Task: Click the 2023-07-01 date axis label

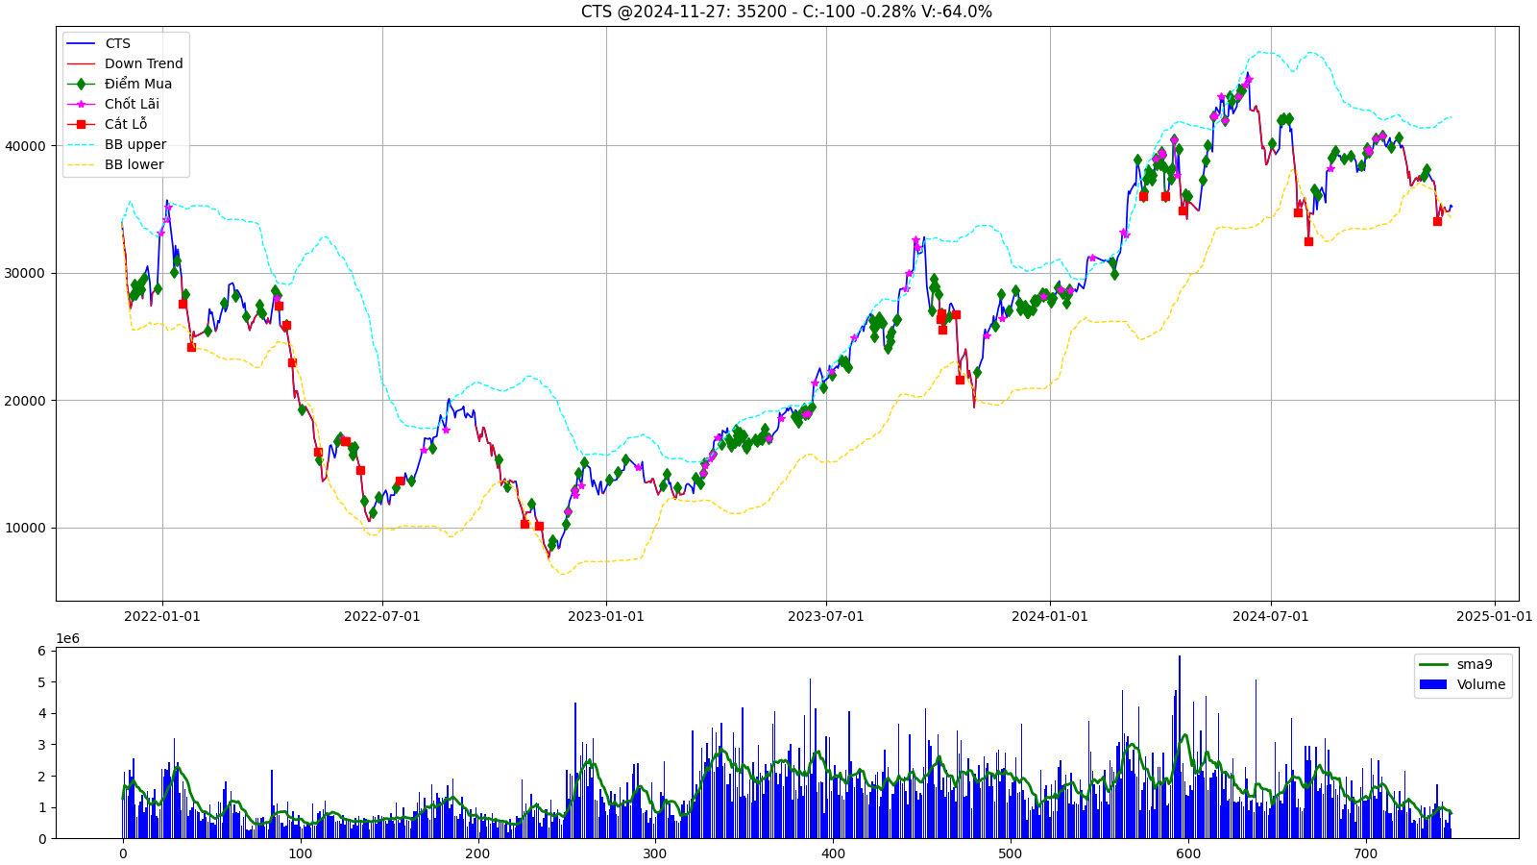Action: (x=826, y=616)
